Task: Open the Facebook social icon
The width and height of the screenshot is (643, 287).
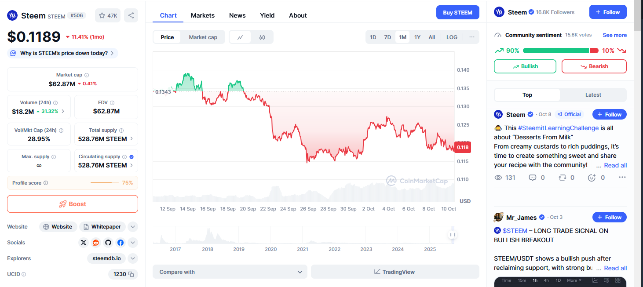Action: 121,243
